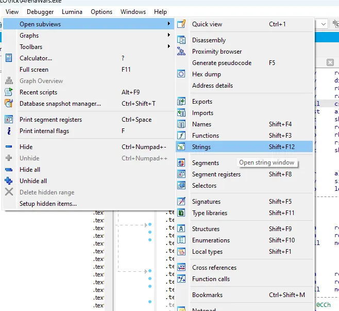Click the Segments pie-chart icon
This screenshot has height=311, width=339.
point(181,163)
